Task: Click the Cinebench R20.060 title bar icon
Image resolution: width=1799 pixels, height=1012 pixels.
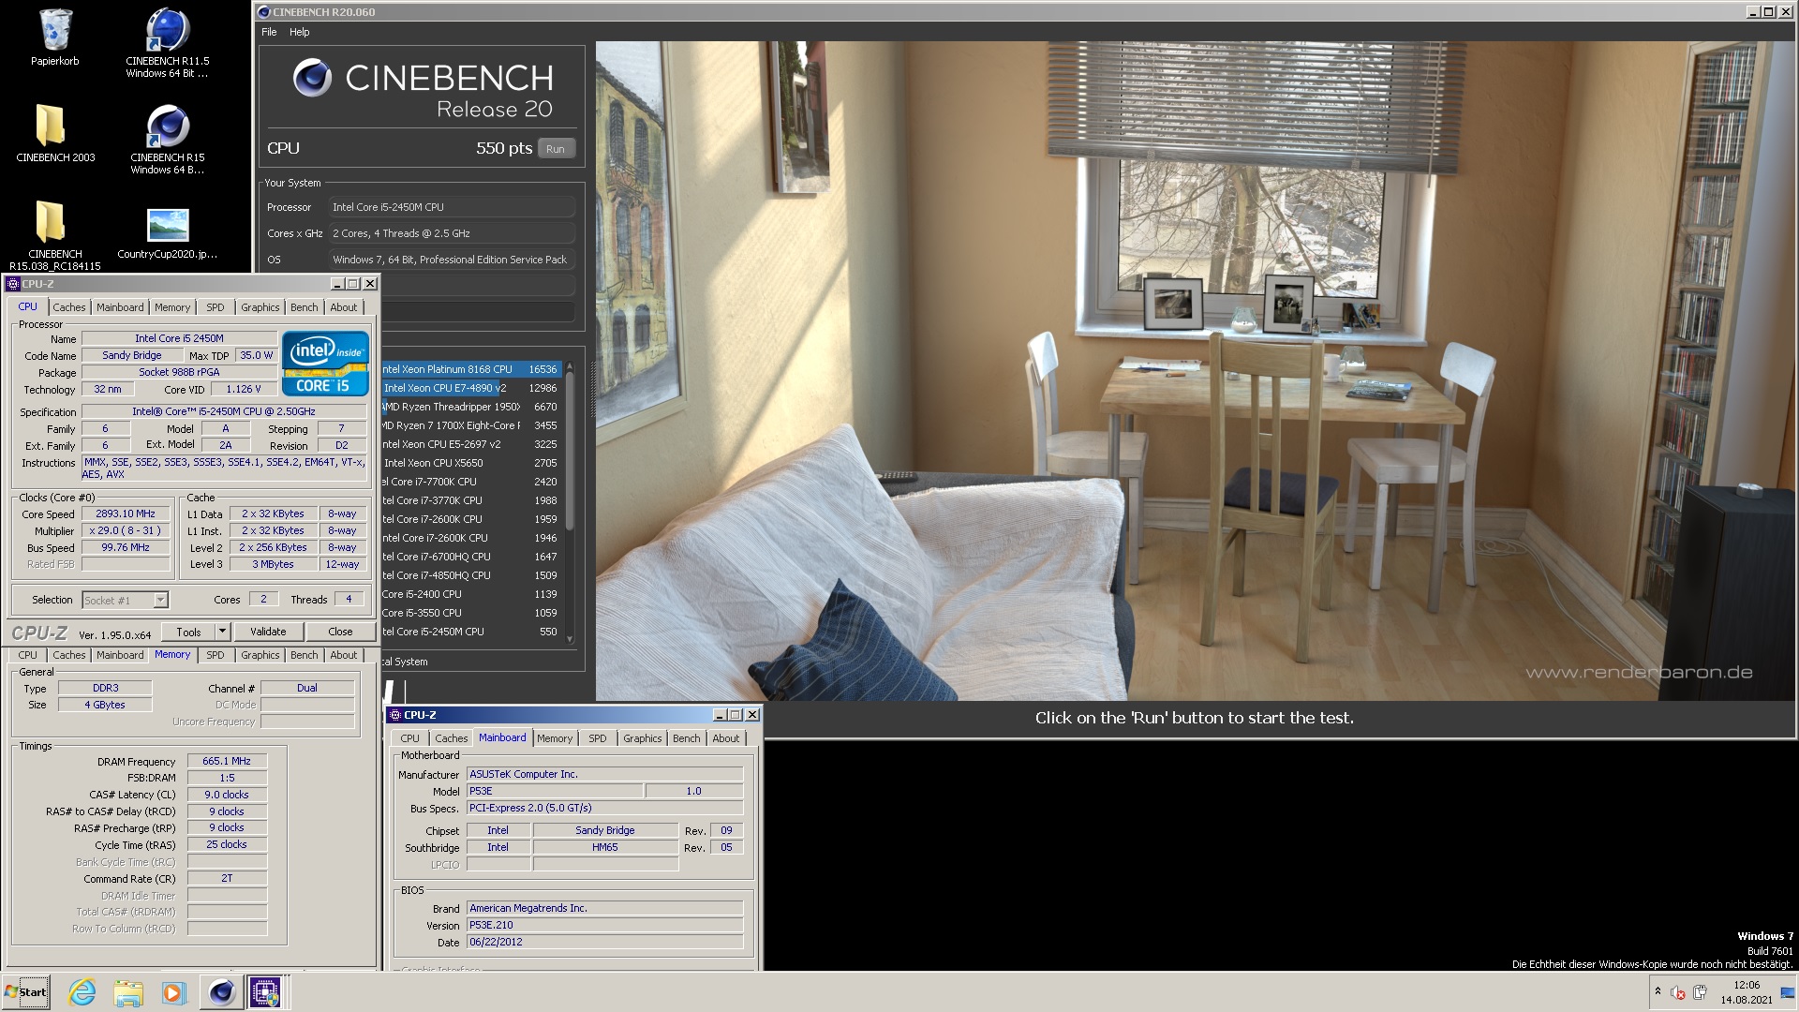Action: (264, 12)
